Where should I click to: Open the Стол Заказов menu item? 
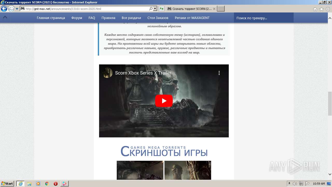[158, 18]
